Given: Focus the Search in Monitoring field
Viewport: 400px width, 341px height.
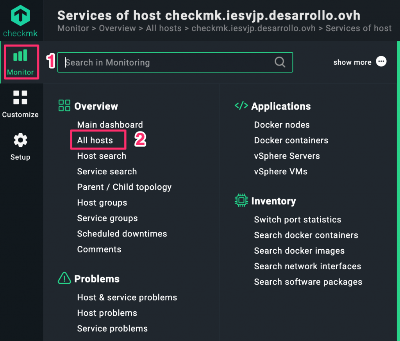Looking at the screenshot, I should tap(168, 62).
